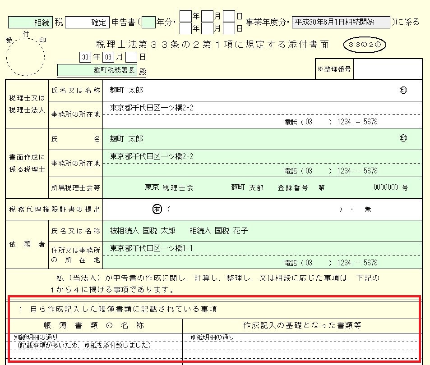This screenshot has width=430, height=365.
Task: Click heading 1 自ら作成記入した帳簿書類
Action: coord(118,309)
